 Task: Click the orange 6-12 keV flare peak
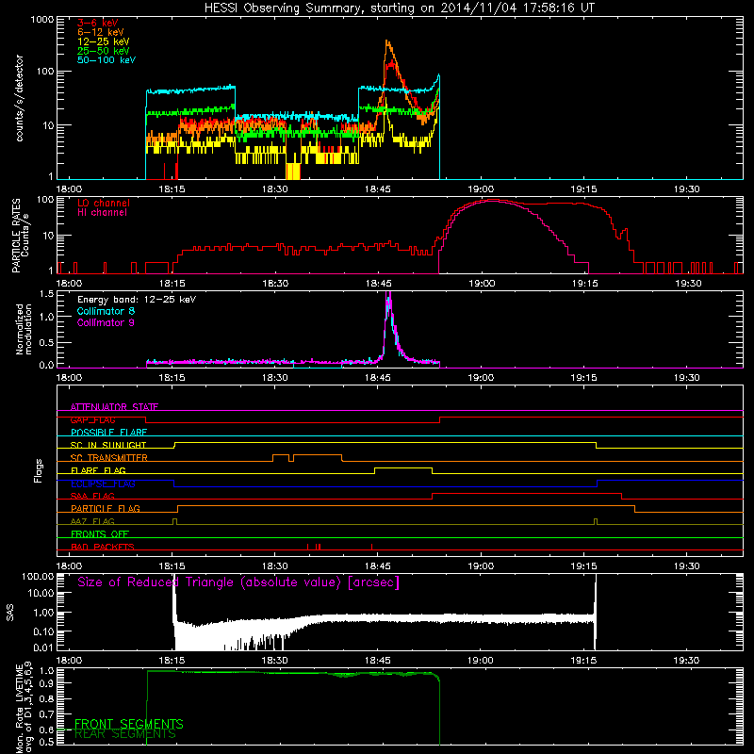(x=388, y=42)
